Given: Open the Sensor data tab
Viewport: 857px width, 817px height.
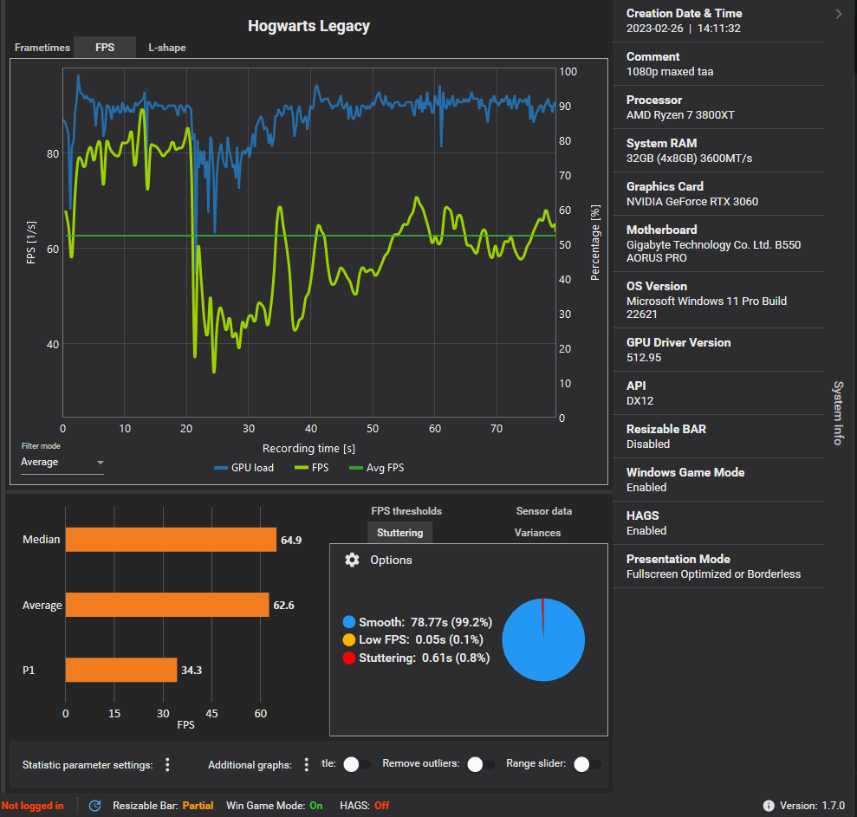Looking at the screenshot, I should [544, 511].
